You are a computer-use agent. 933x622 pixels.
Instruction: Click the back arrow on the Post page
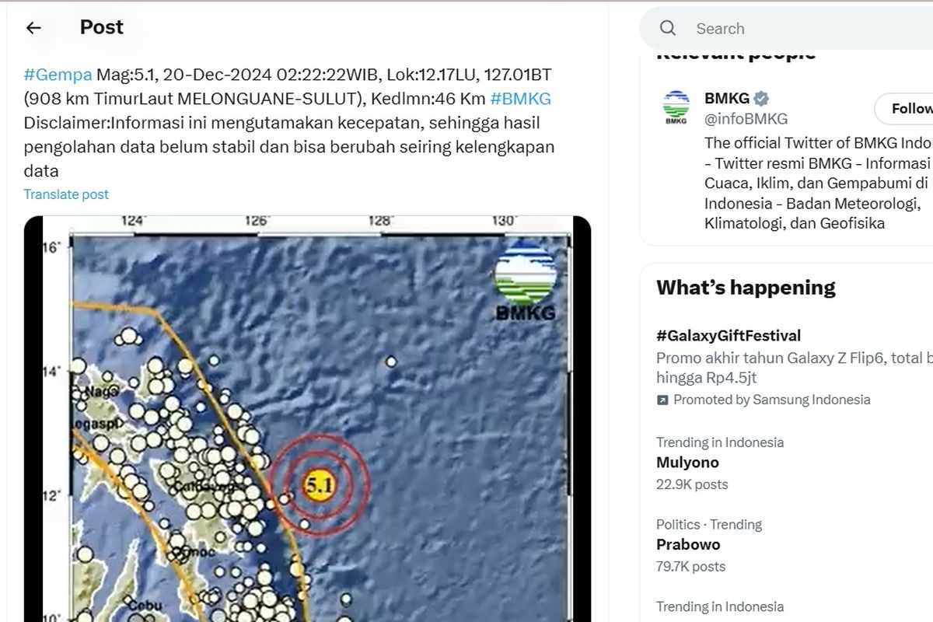pyautogui.click(x=33, y=27)
